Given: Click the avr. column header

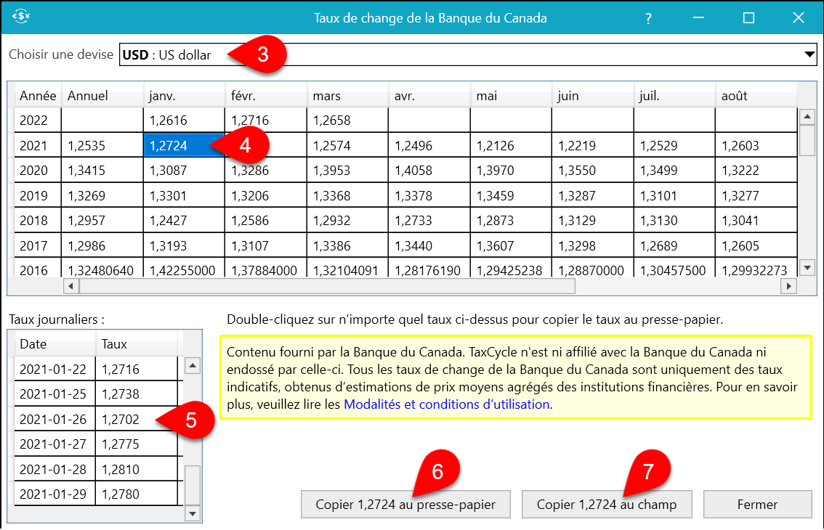Looking at the screenshot, I should [429, 96].
